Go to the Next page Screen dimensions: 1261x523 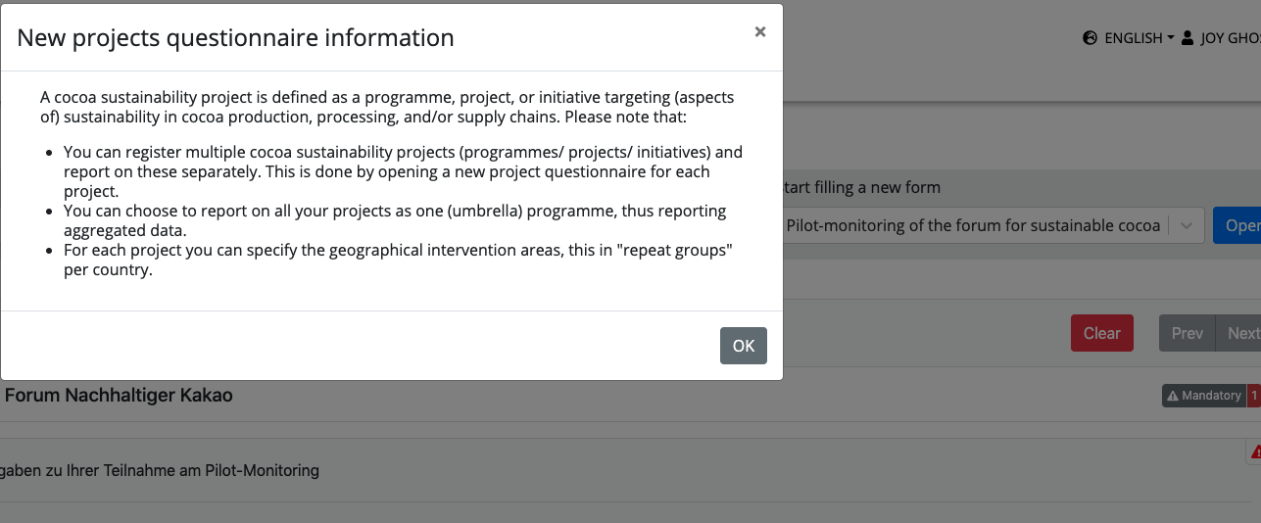tap(1239, 333)
